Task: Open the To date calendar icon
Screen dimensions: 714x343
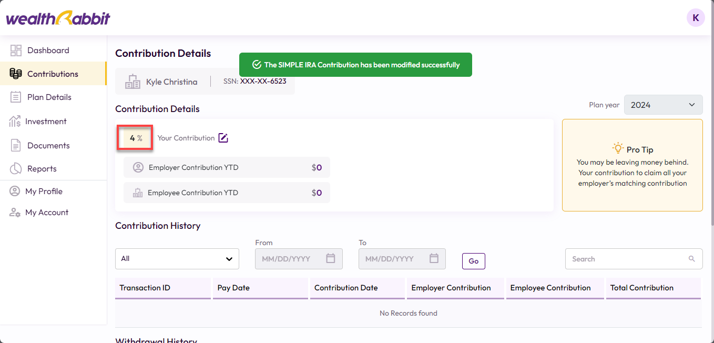Action: click(x=434, y=258)
